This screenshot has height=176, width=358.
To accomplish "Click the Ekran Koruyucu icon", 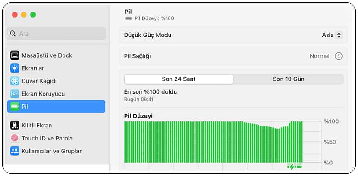I will pos(15,94).
